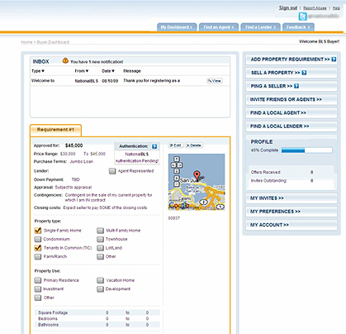Enable Agent Represented checkbox

[x=112, y=171]
